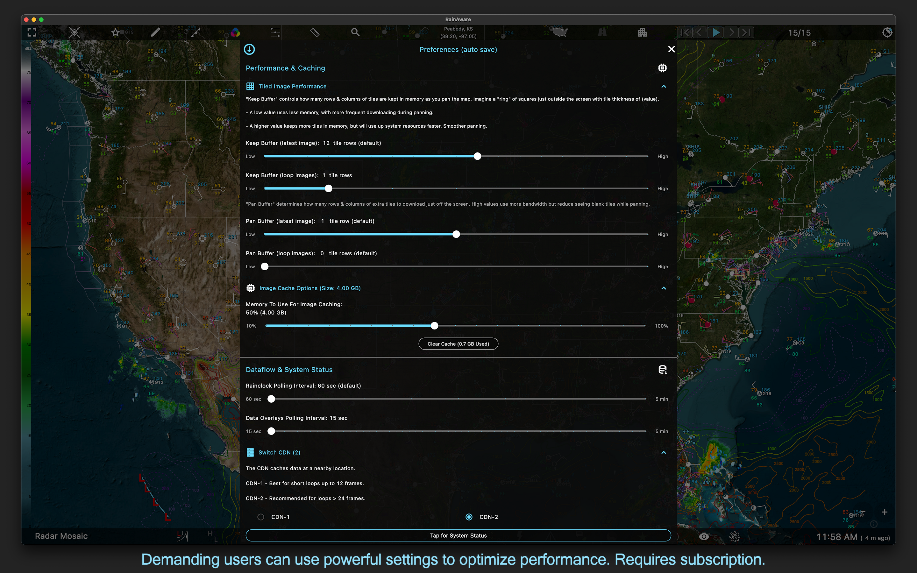Select the ruler measurement tool

pos(315,32)
